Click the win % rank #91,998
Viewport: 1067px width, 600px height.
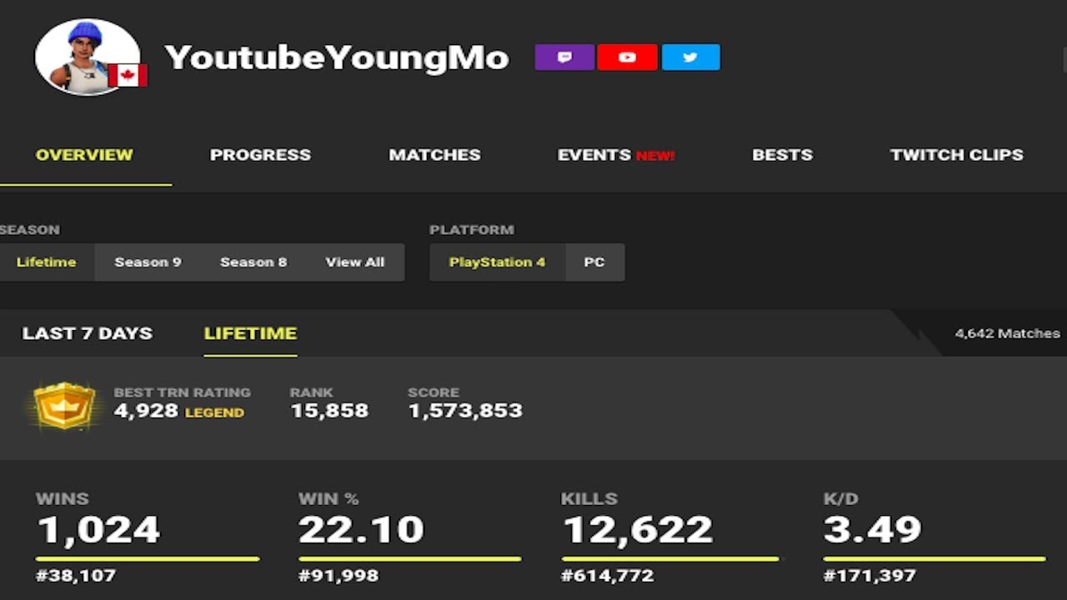click(x=338, y=575)
